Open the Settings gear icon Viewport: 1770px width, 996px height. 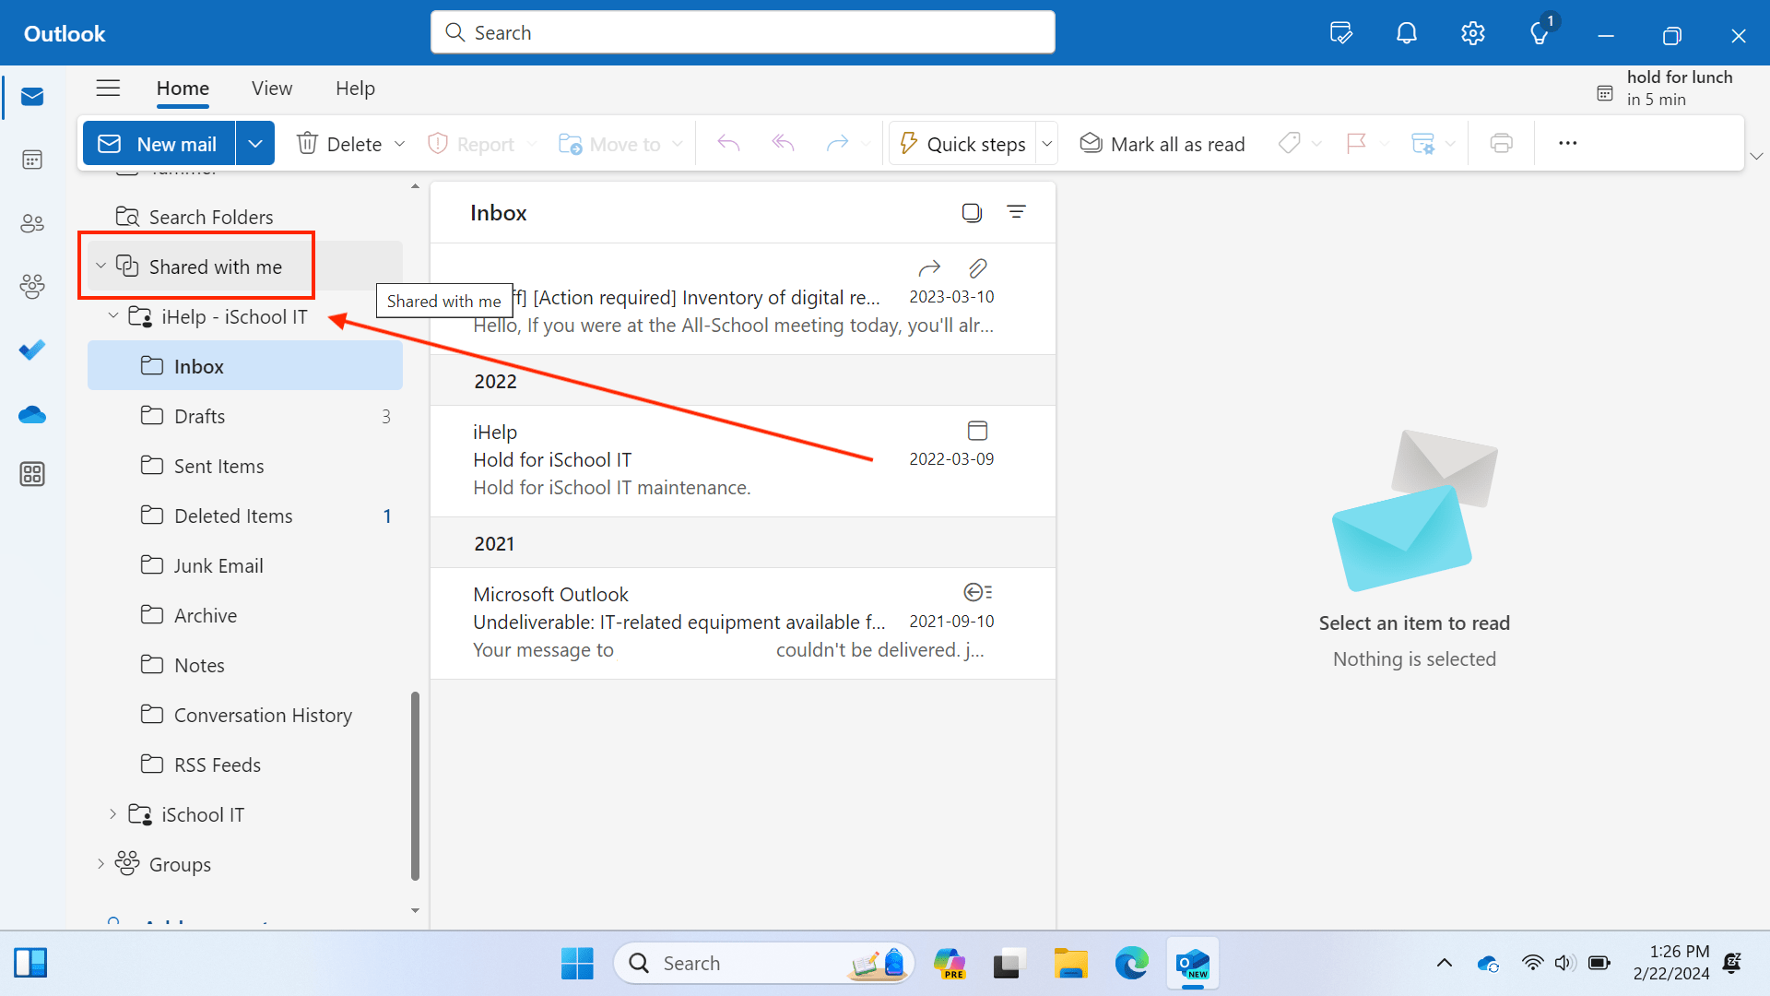pyautogui.click(x=1473, y=34)
